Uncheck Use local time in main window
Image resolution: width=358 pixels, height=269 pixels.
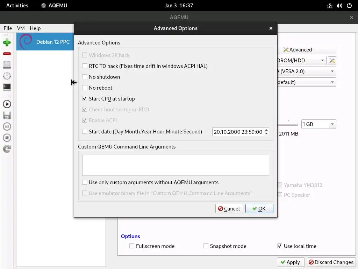click(279, 246)
